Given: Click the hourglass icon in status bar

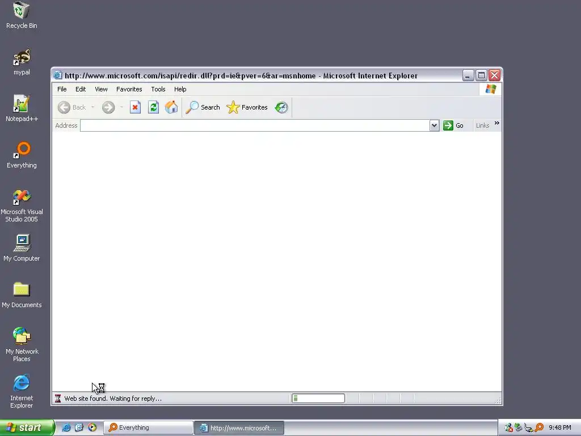Looking at the screenshot, I should (58, 399).
